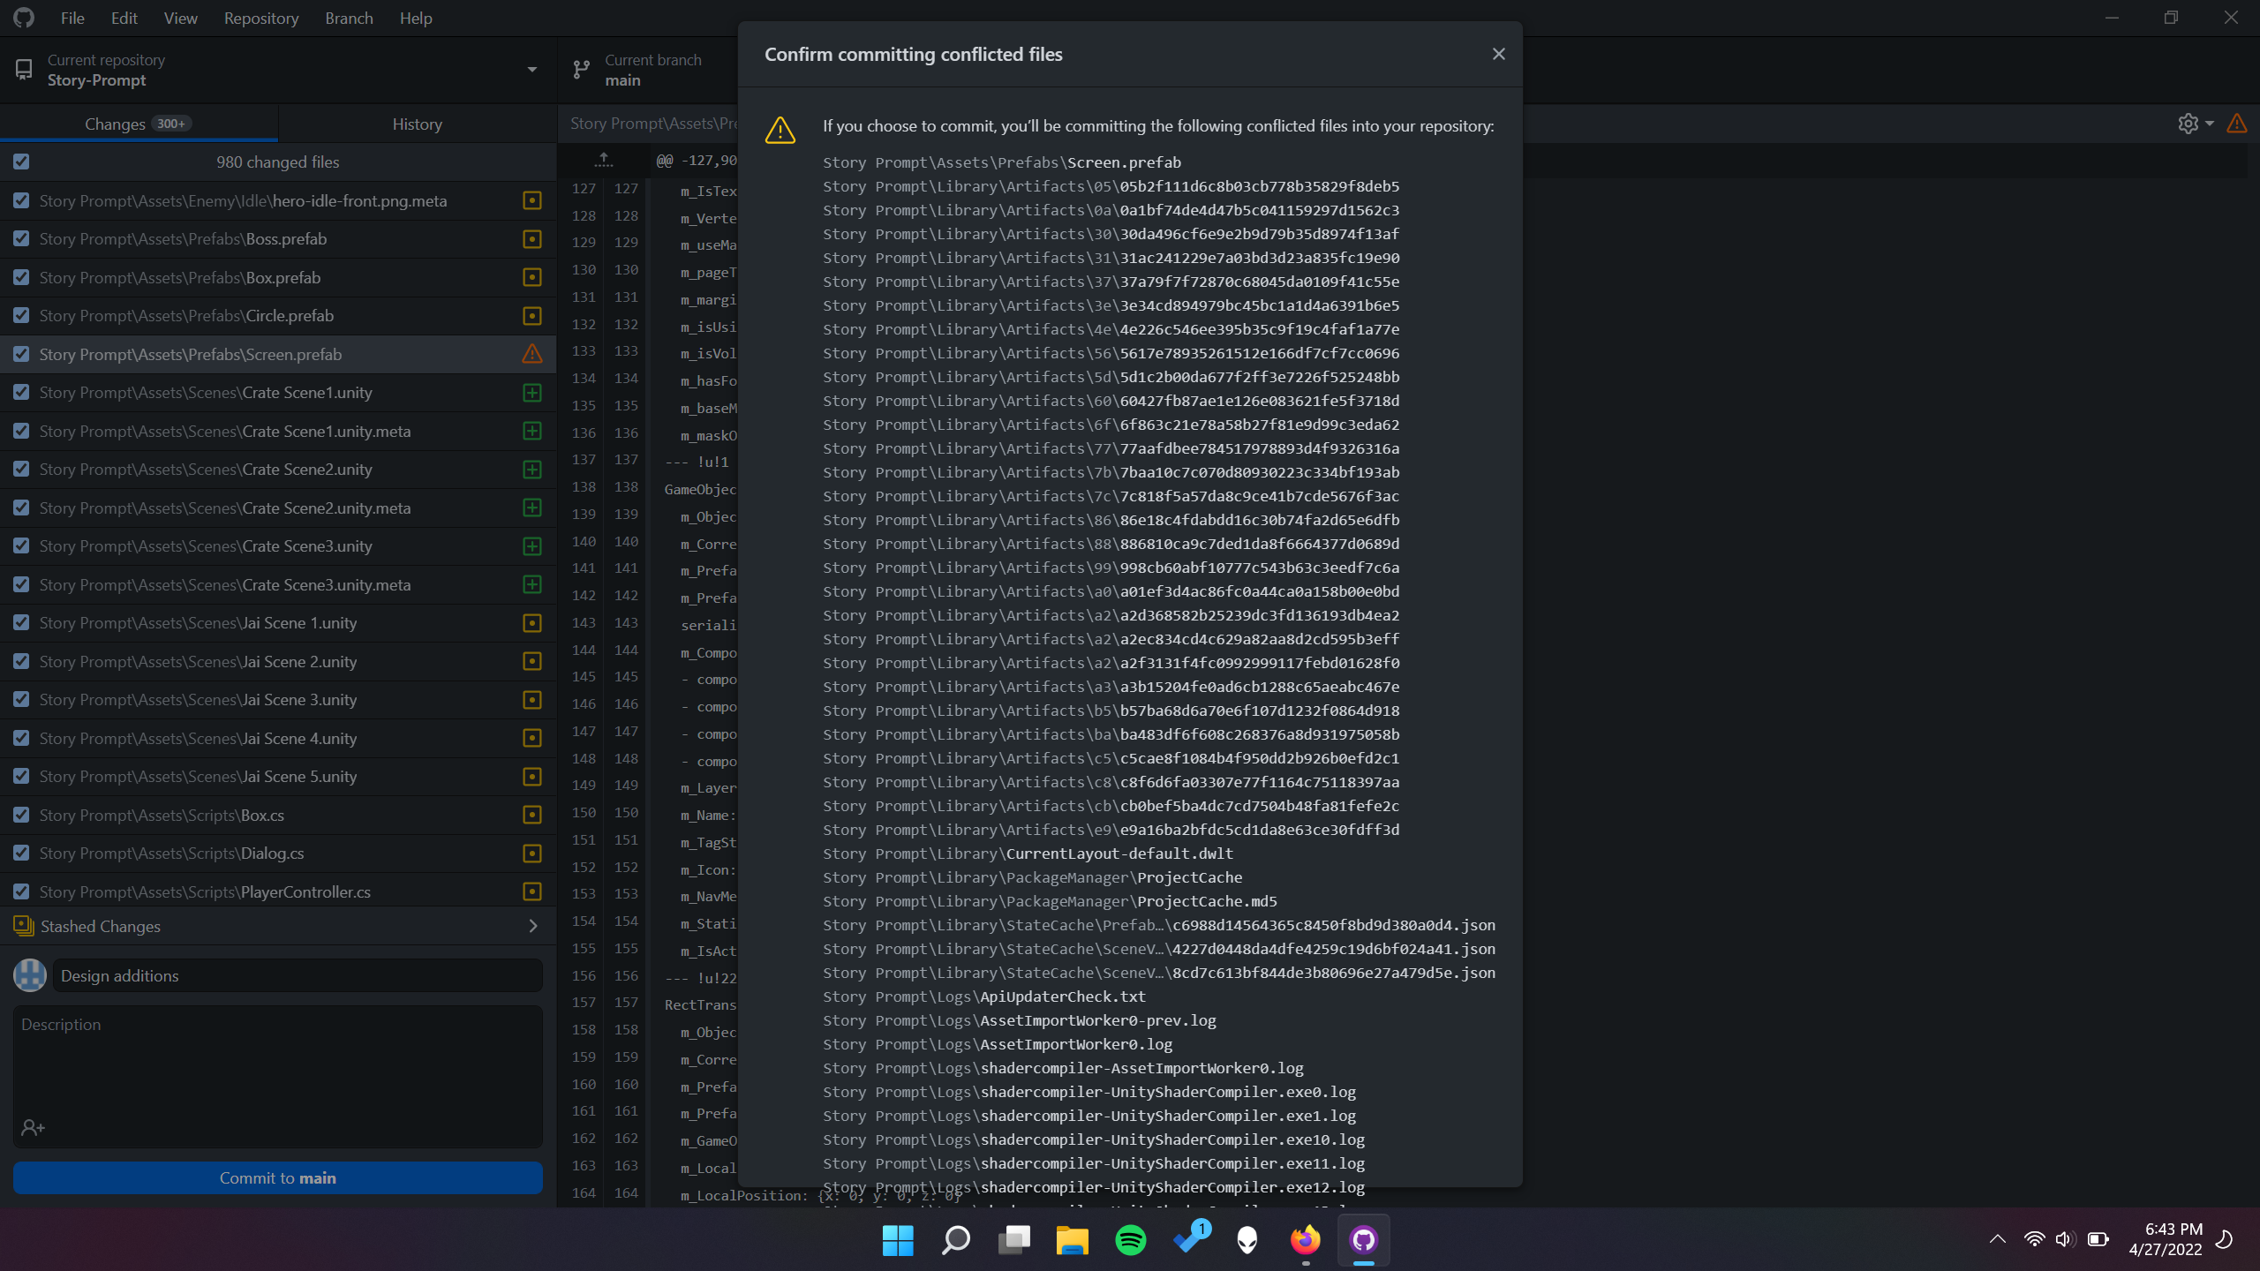Open the Branch menu
The width and height of the screenshot is (2260, 1271).
pos(348,18)
